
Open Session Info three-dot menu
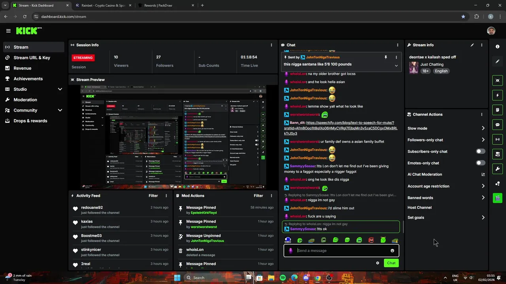pos(271,45)
